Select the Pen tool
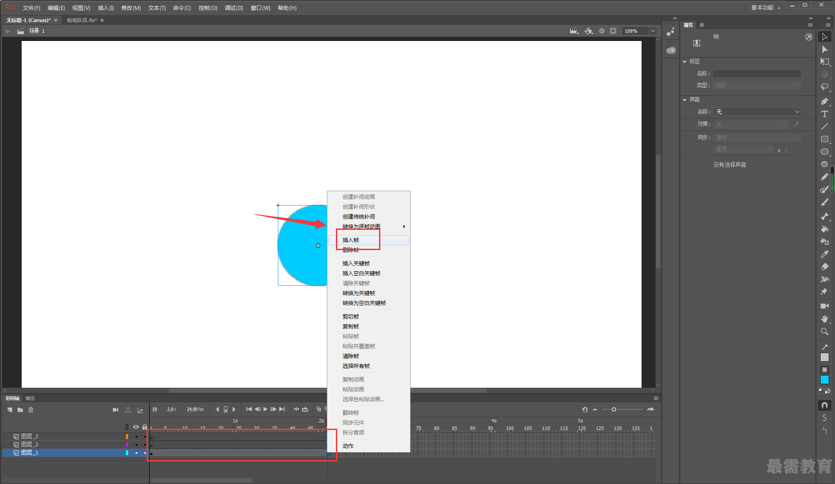The width and height of the screenshot is (835, 484). point(825,101)
